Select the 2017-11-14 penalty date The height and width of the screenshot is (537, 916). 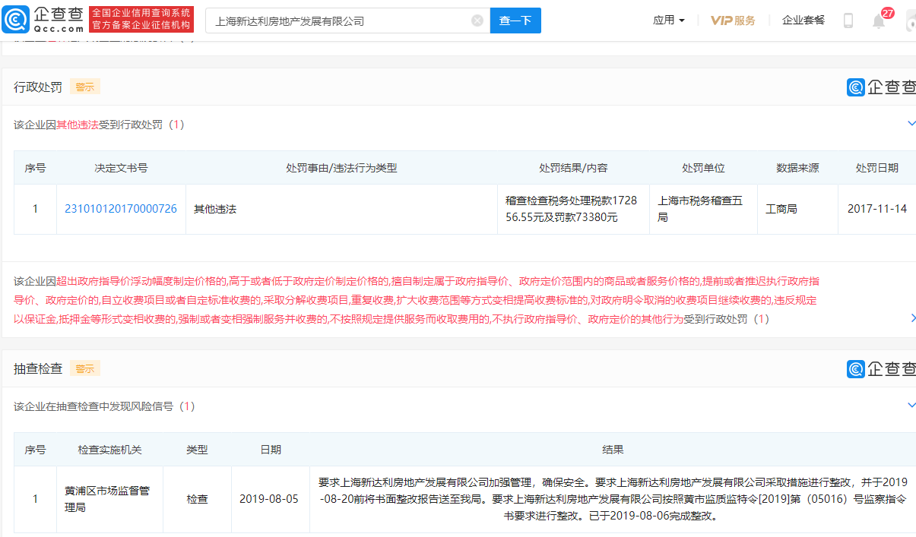tap(877, 209)
